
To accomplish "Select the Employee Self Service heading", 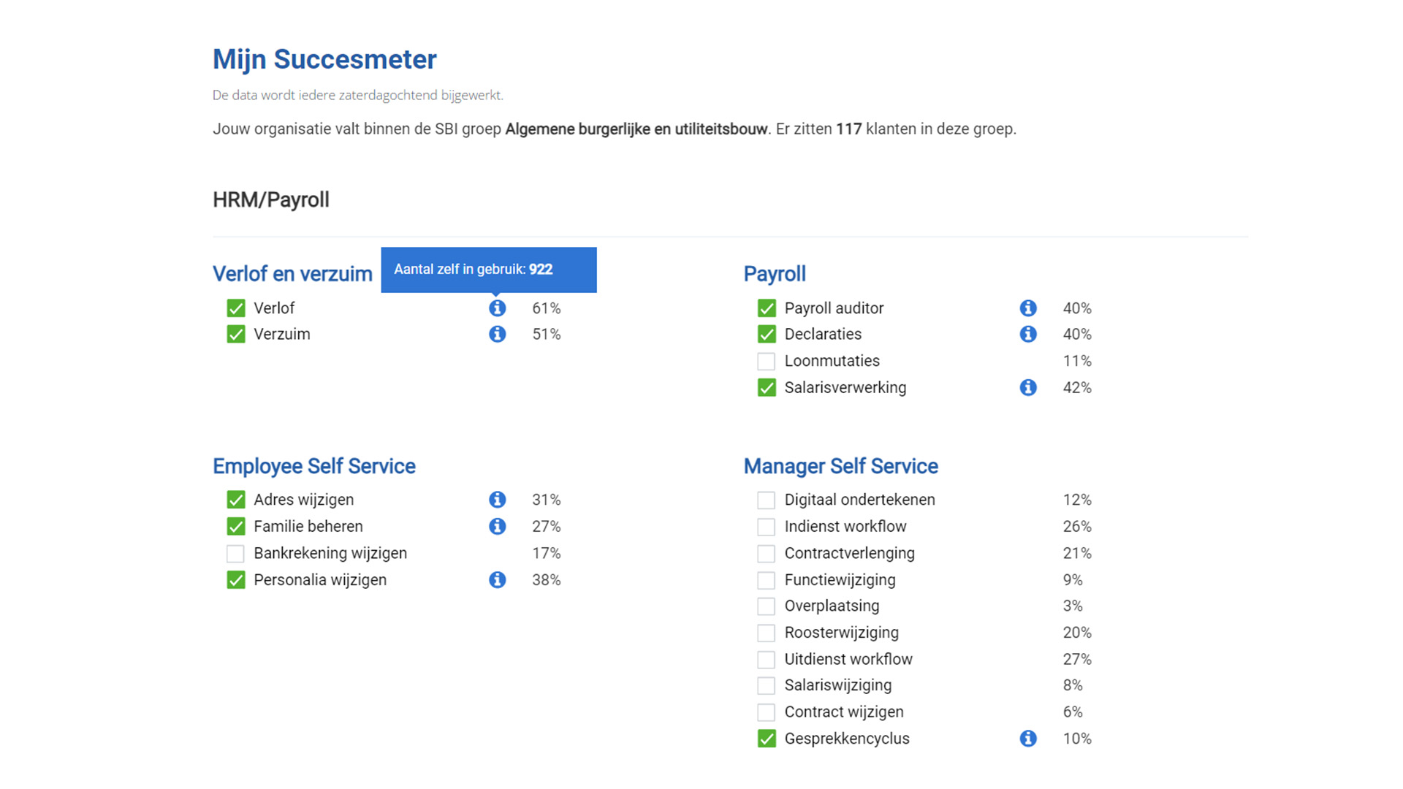I will click(x=313, y=466).
